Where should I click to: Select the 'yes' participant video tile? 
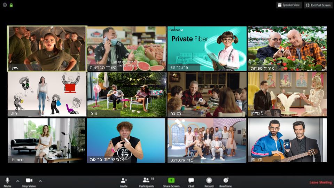click(x=47, y=48)
